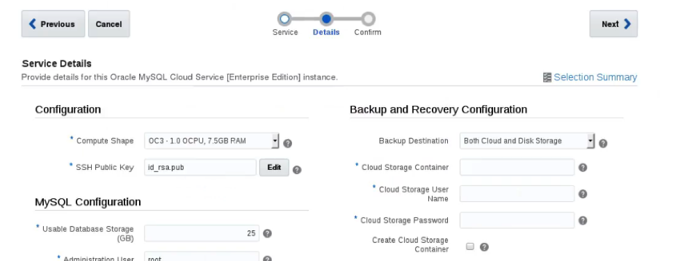
Task: Click the Selection Summary list icon
Action: click(x=547, y=77)
